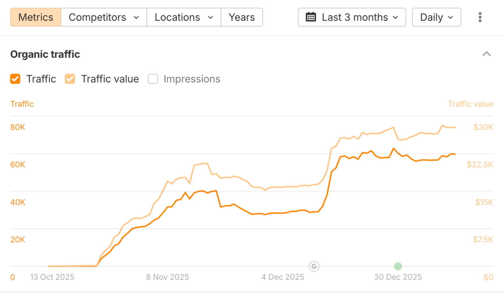
Task: Collapse the Organic traffic section using the chevron
Action: click(486, 54)
